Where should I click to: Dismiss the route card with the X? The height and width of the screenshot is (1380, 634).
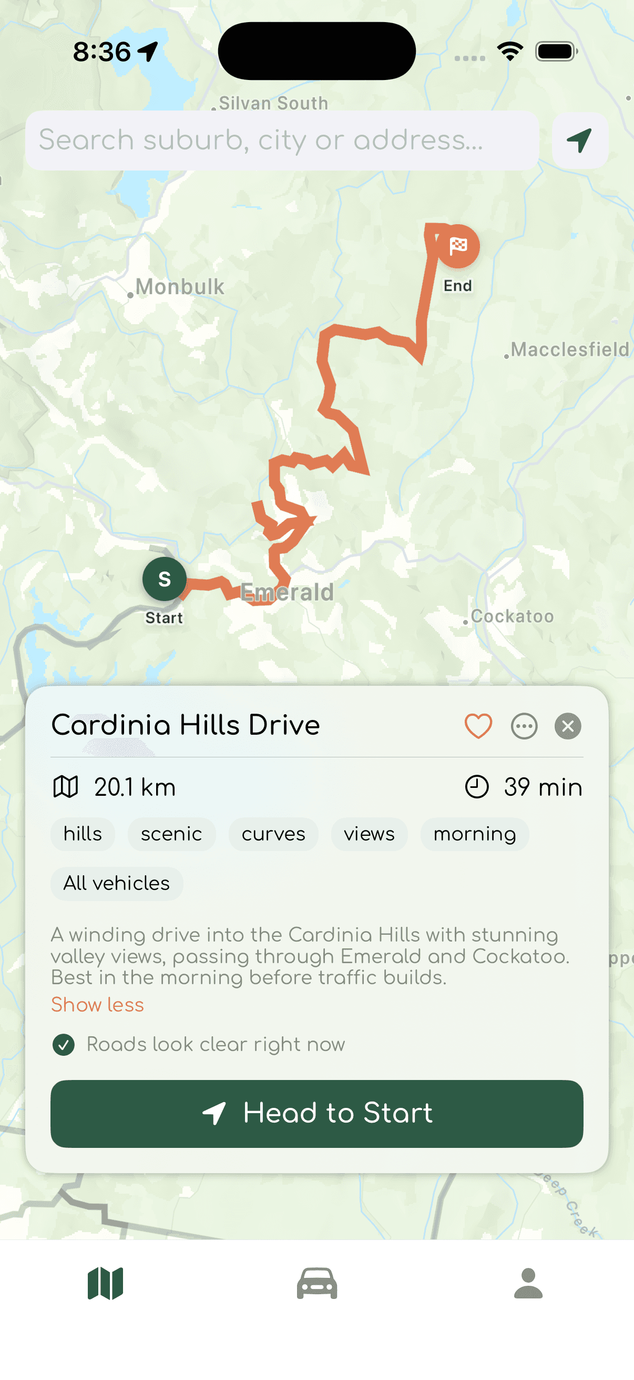568,726
